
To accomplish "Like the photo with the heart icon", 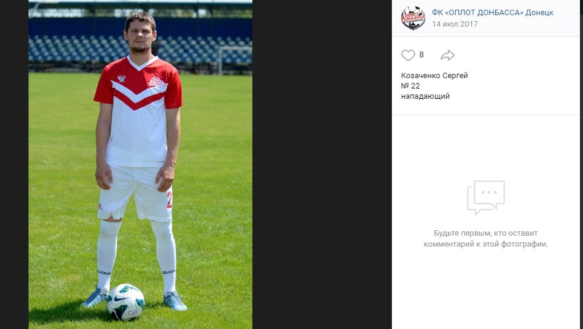I will [x=408, y=55].
